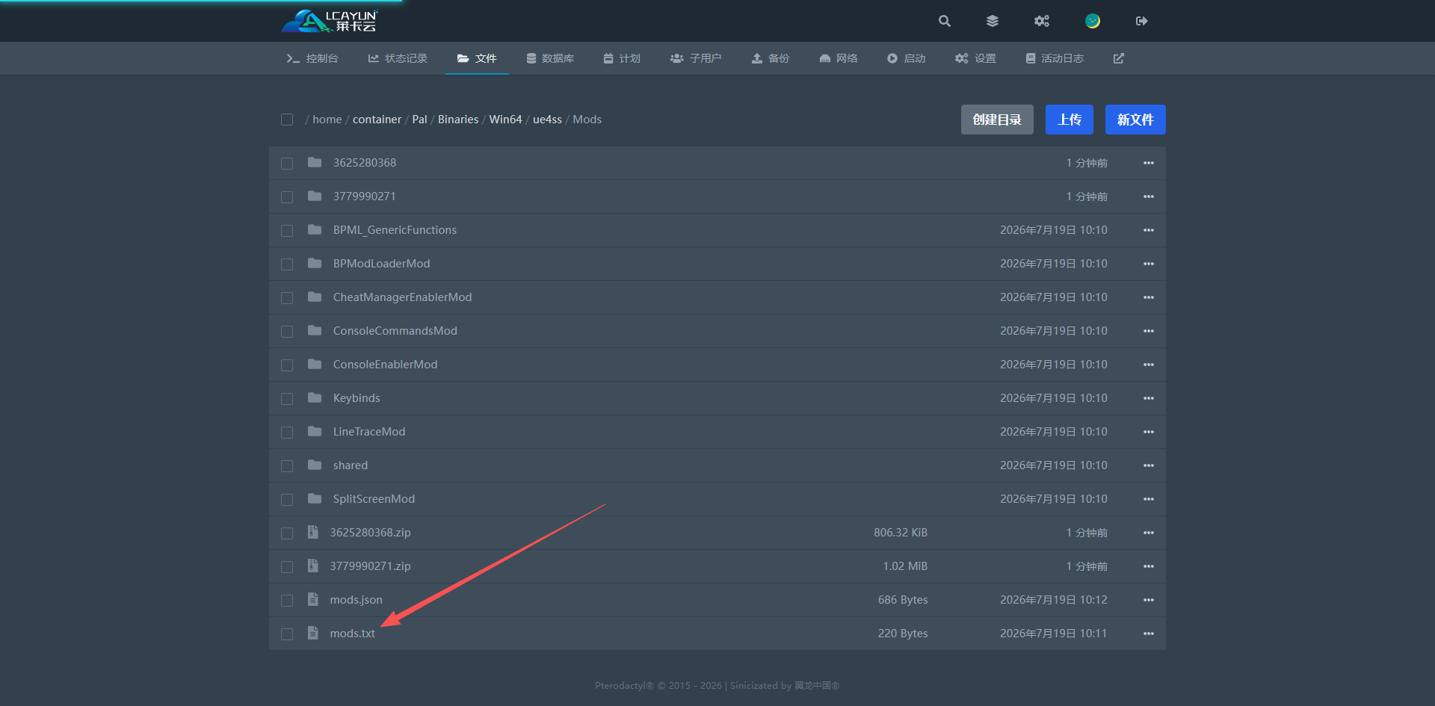
Task: Navigate to ue4ss in breadcrumb
Action: tap(547, 120)
